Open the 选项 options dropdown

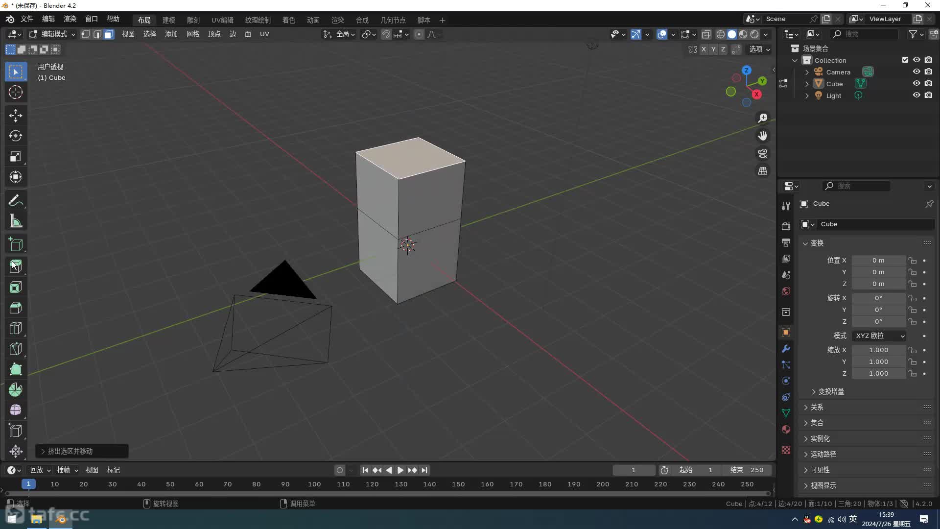pyautogui.click(x=759, y=49)
